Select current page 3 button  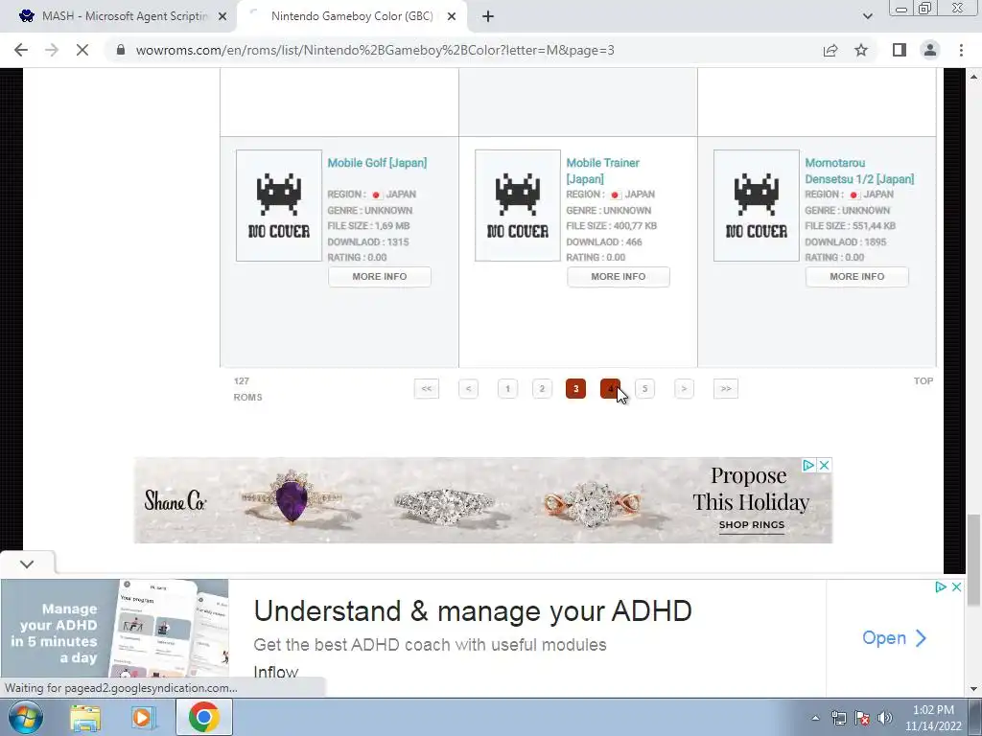pyautogui.click(x=575, y=389)
